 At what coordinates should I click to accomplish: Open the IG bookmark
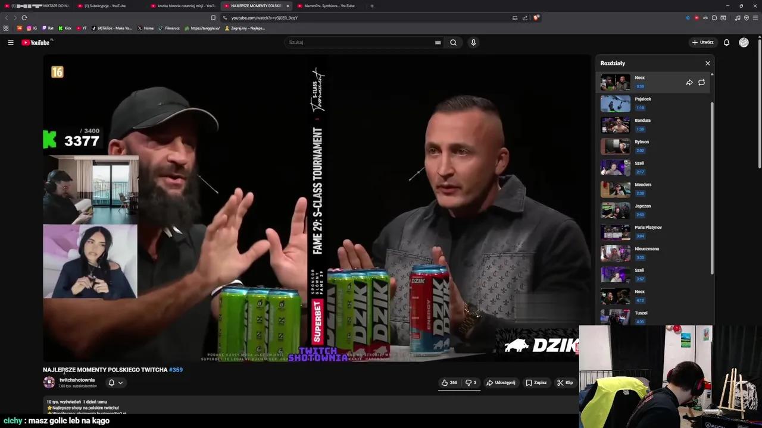(32, 28)
